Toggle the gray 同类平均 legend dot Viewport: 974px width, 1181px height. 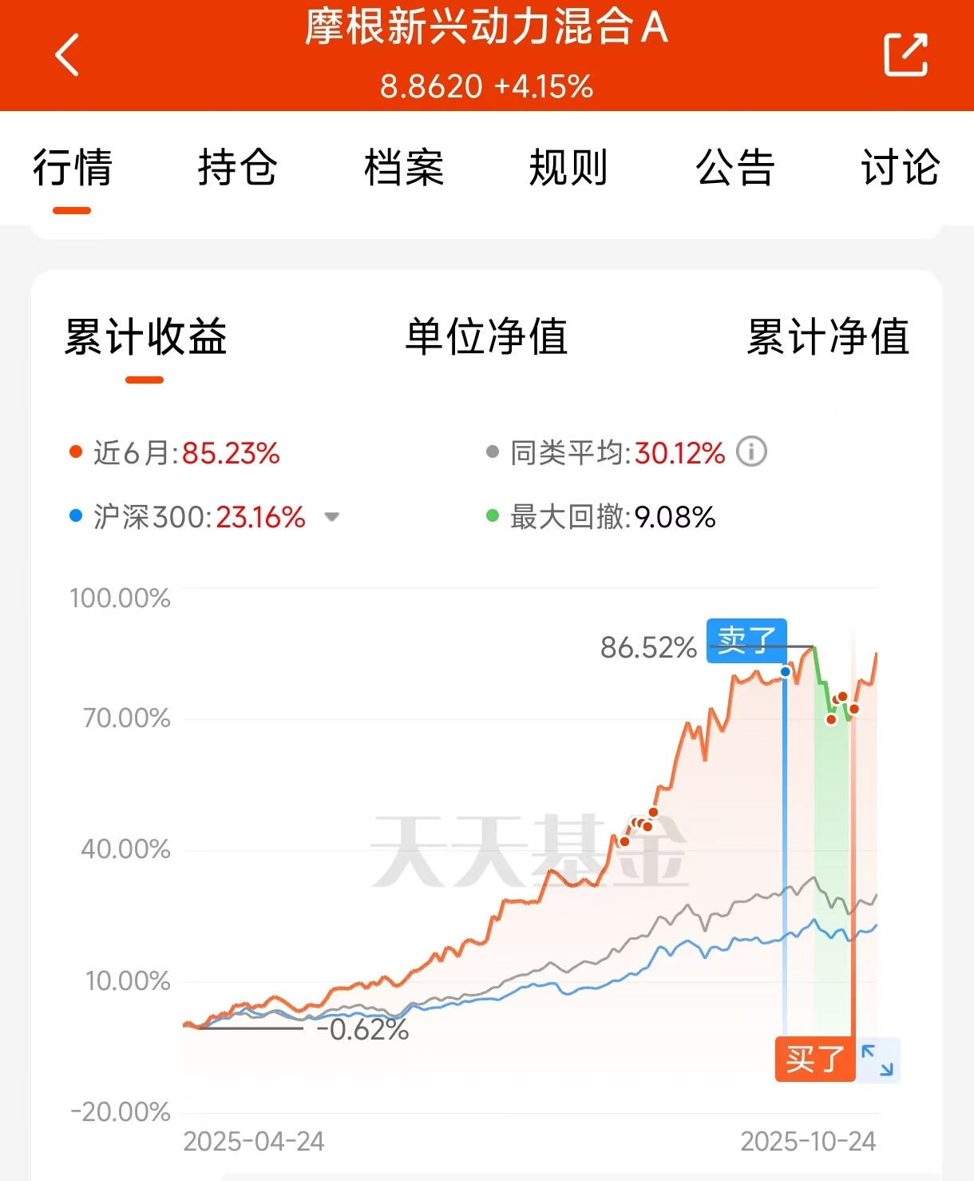[493, 452]
